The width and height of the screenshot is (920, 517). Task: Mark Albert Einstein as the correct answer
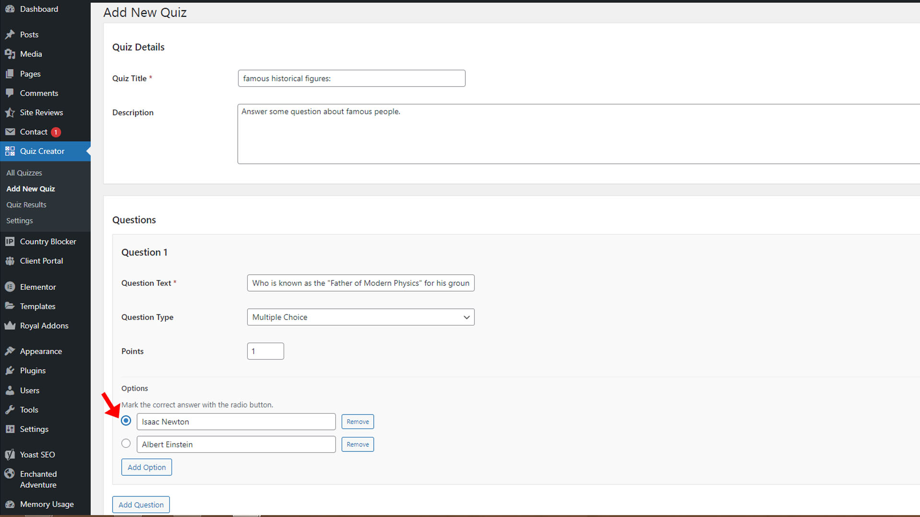[126, 443]
